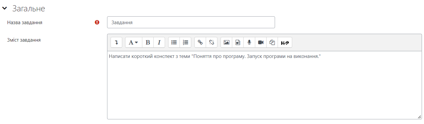The width and height of the screenshot is (424, 124).
Task: Toggle the editor toolbar expand button
Action: (116, 42)
